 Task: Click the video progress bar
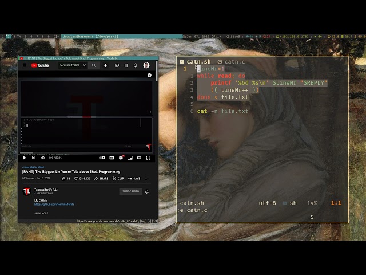coord(86,153)
